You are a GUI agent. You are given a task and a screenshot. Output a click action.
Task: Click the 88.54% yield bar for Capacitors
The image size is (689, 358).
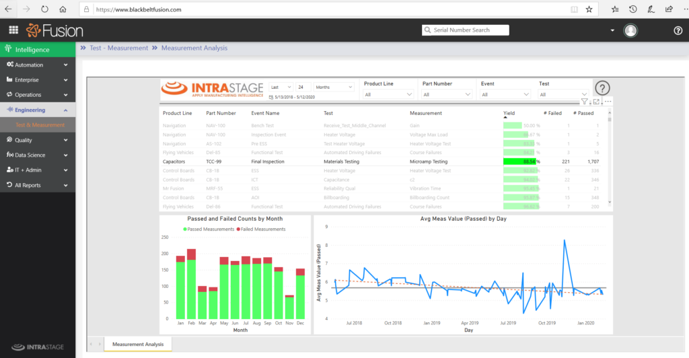tap(519, 162)
